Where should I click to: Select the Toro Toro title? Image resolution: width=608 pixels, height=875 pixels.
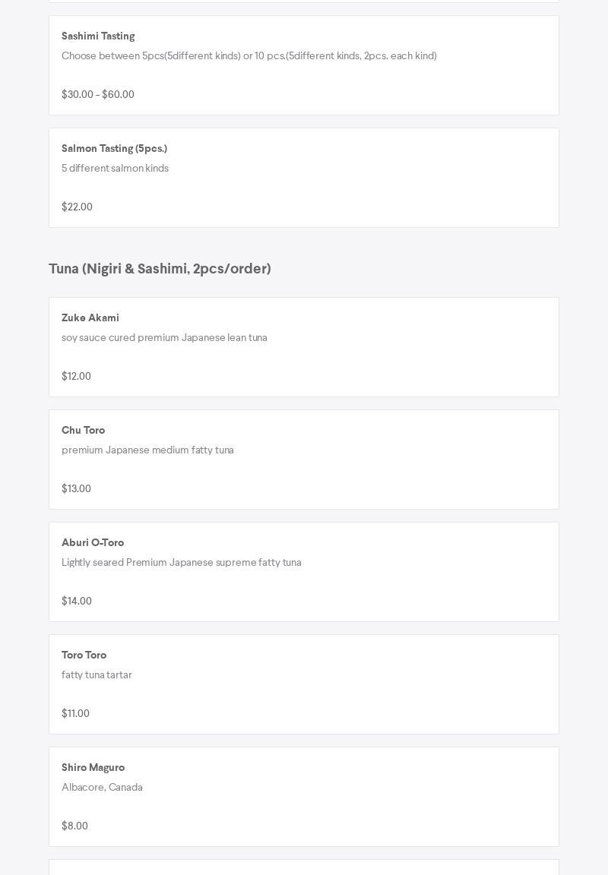84,655
